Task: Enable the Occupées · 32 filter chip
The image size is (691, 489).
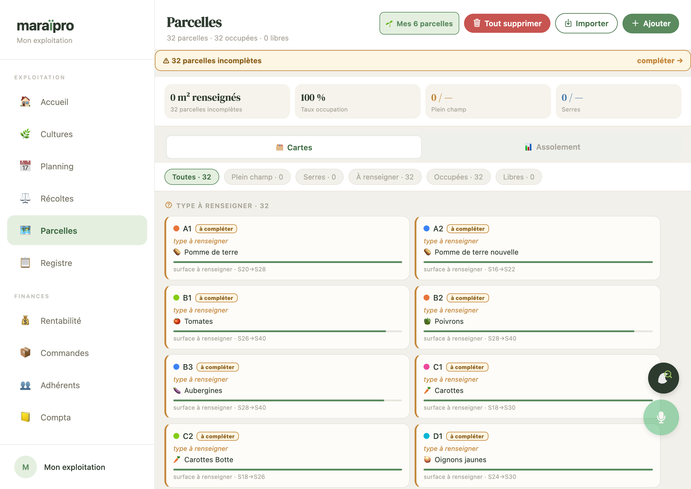Action: click(x=458, y=177)
